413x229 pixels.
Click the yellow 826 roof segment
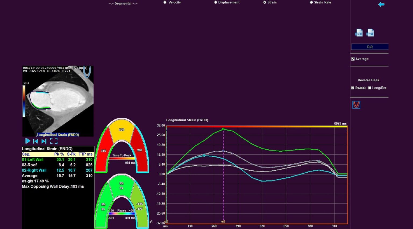pyautogui.click(x=122, y=130)
